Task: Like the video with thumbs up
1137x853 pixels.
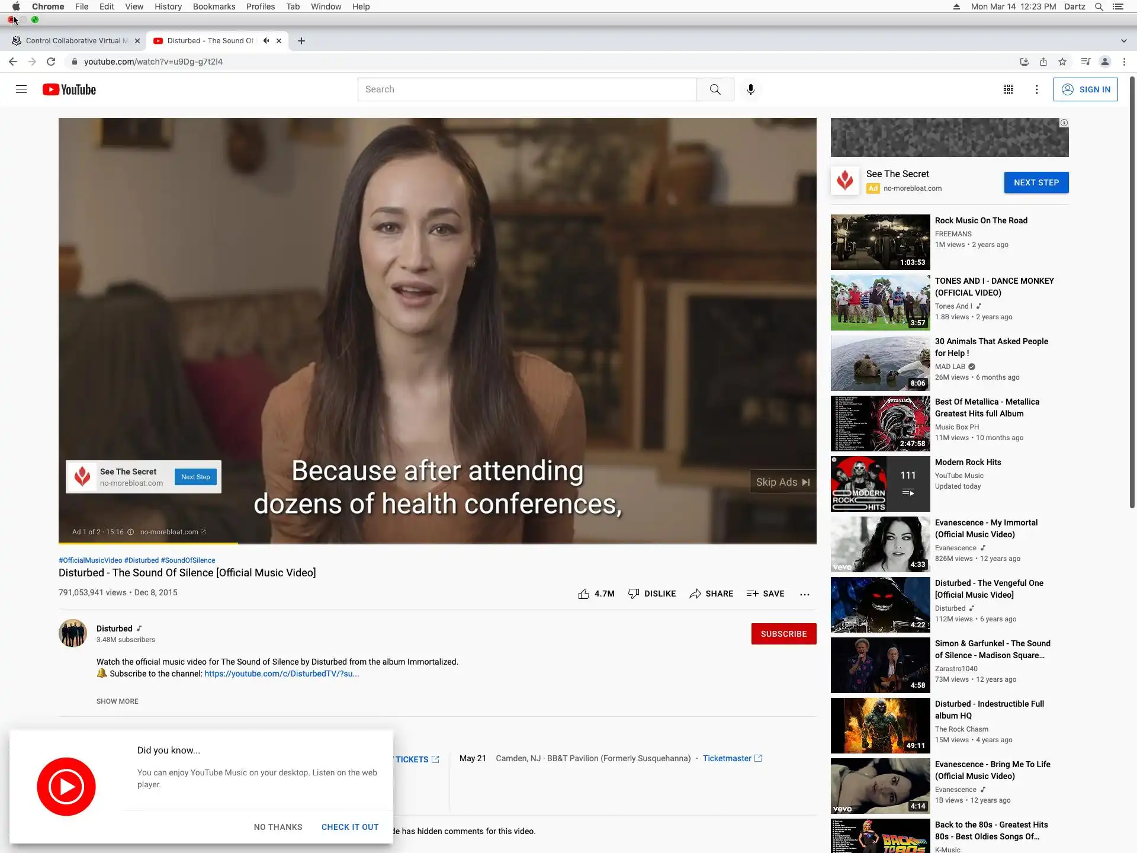Action: 584,594
